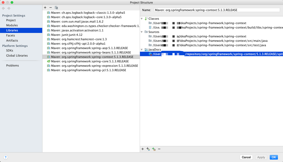
Task: Click the Classes download icon
Action: 146,19
